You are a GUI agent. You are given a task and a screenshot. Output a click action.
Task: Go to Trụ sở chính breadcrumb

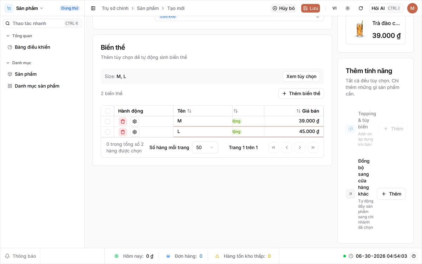(115, 8)
